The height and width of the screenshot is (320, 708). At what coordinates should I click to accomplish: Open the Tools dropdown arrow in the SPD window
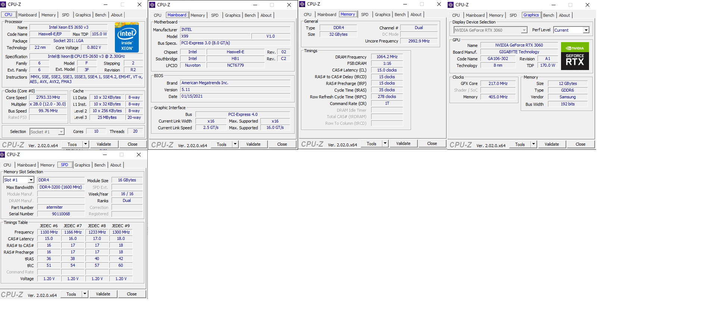(85, 294)
